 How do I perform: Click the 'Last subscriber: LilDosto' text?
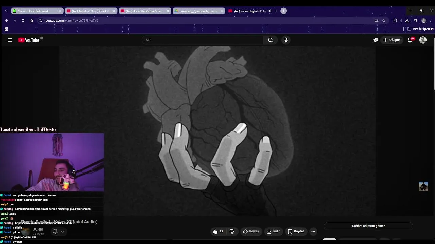28,129
